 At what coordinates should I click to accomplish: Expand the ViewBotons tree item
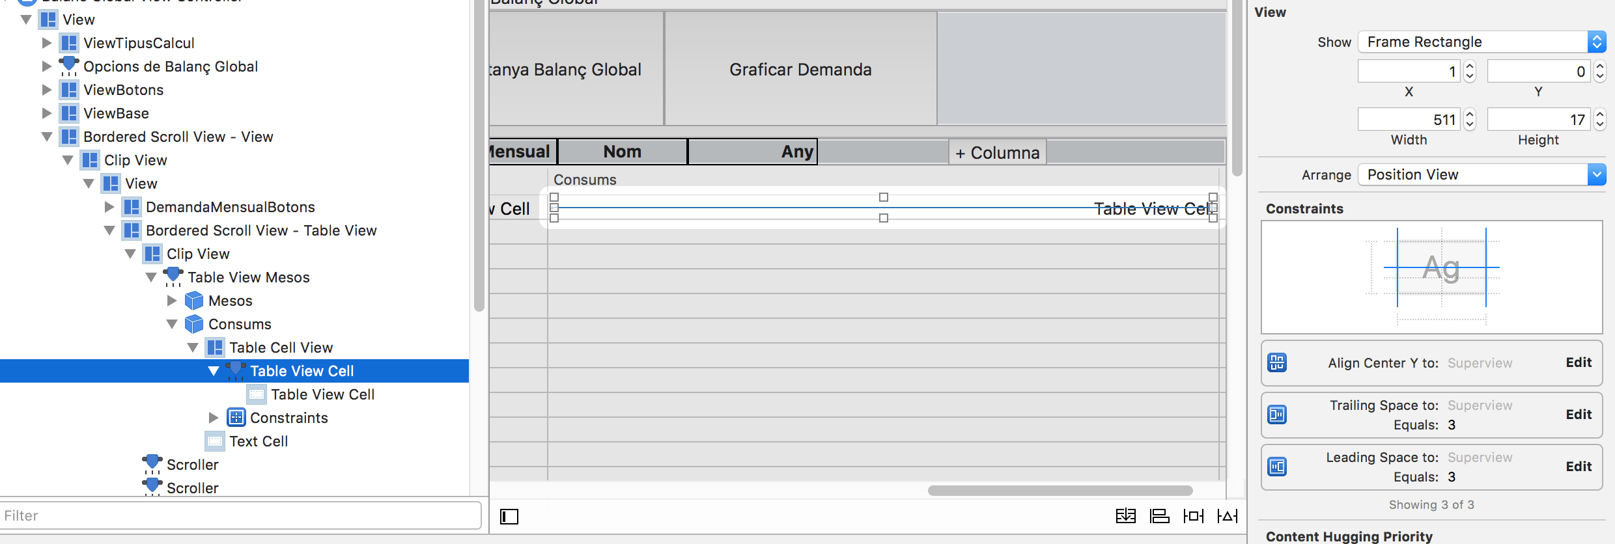click(x=47, y=90)
